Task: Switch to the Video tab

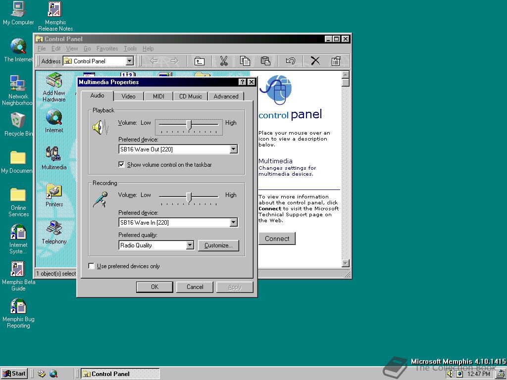Action: pyautogui.click(x=128, y=96)
